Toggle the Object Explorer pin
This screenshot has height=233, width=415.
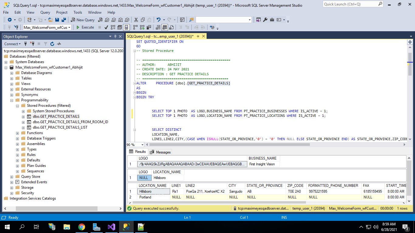point(115,36)
